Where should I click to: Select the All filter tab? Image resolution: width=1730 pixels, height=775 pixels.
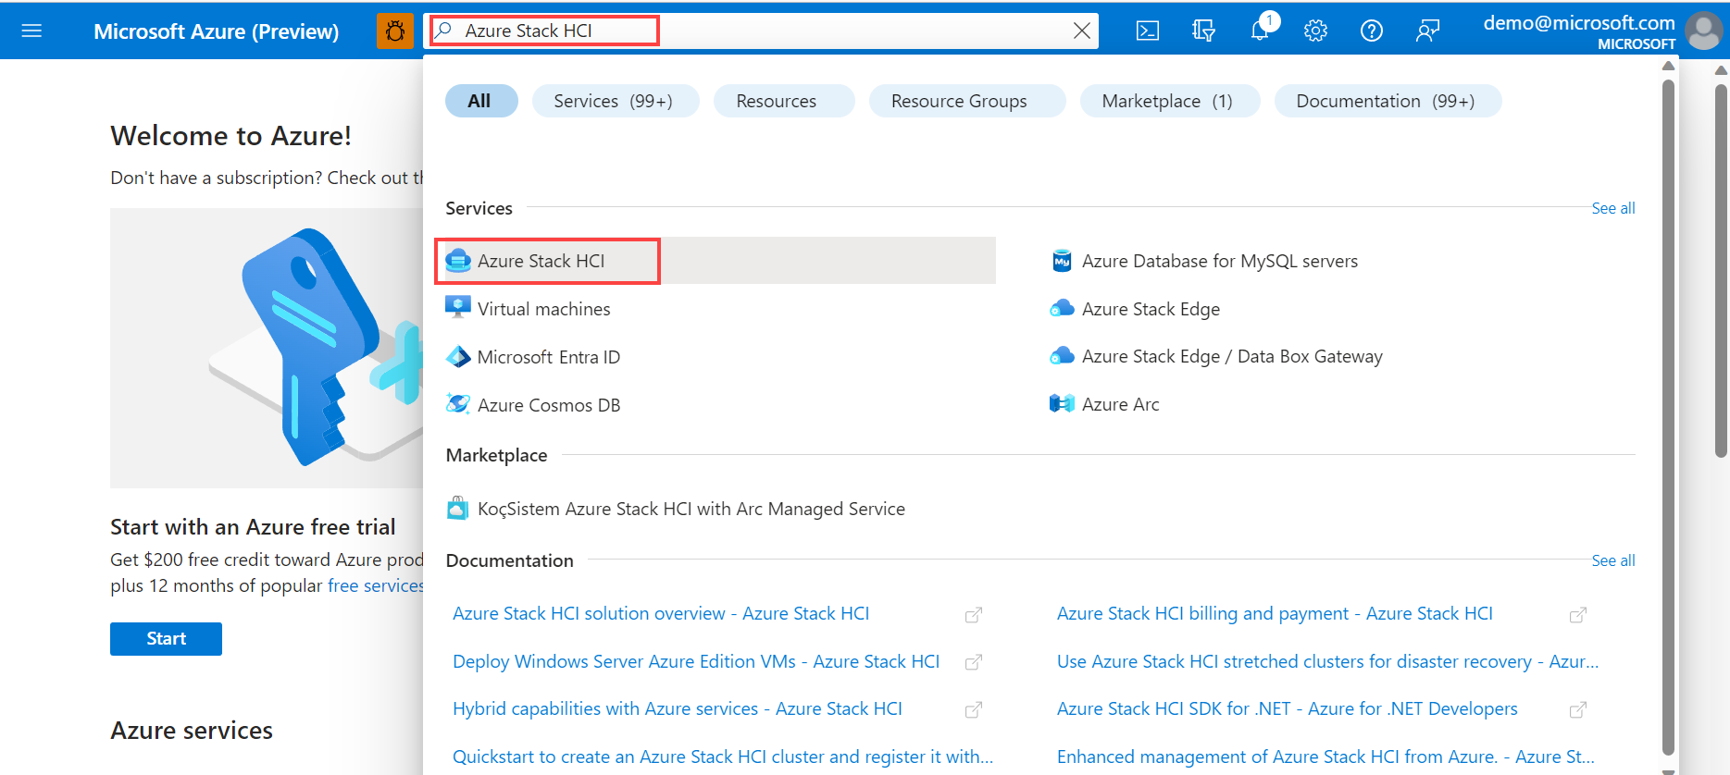point(479,101)
